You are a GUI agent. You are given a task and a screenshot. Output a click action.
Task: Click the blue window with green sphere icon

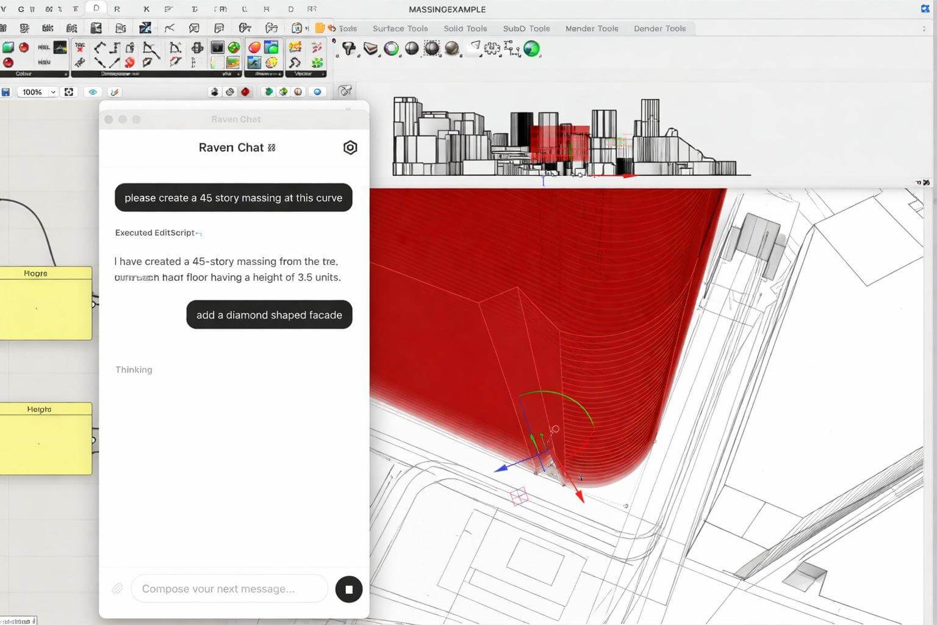[271, 48]
